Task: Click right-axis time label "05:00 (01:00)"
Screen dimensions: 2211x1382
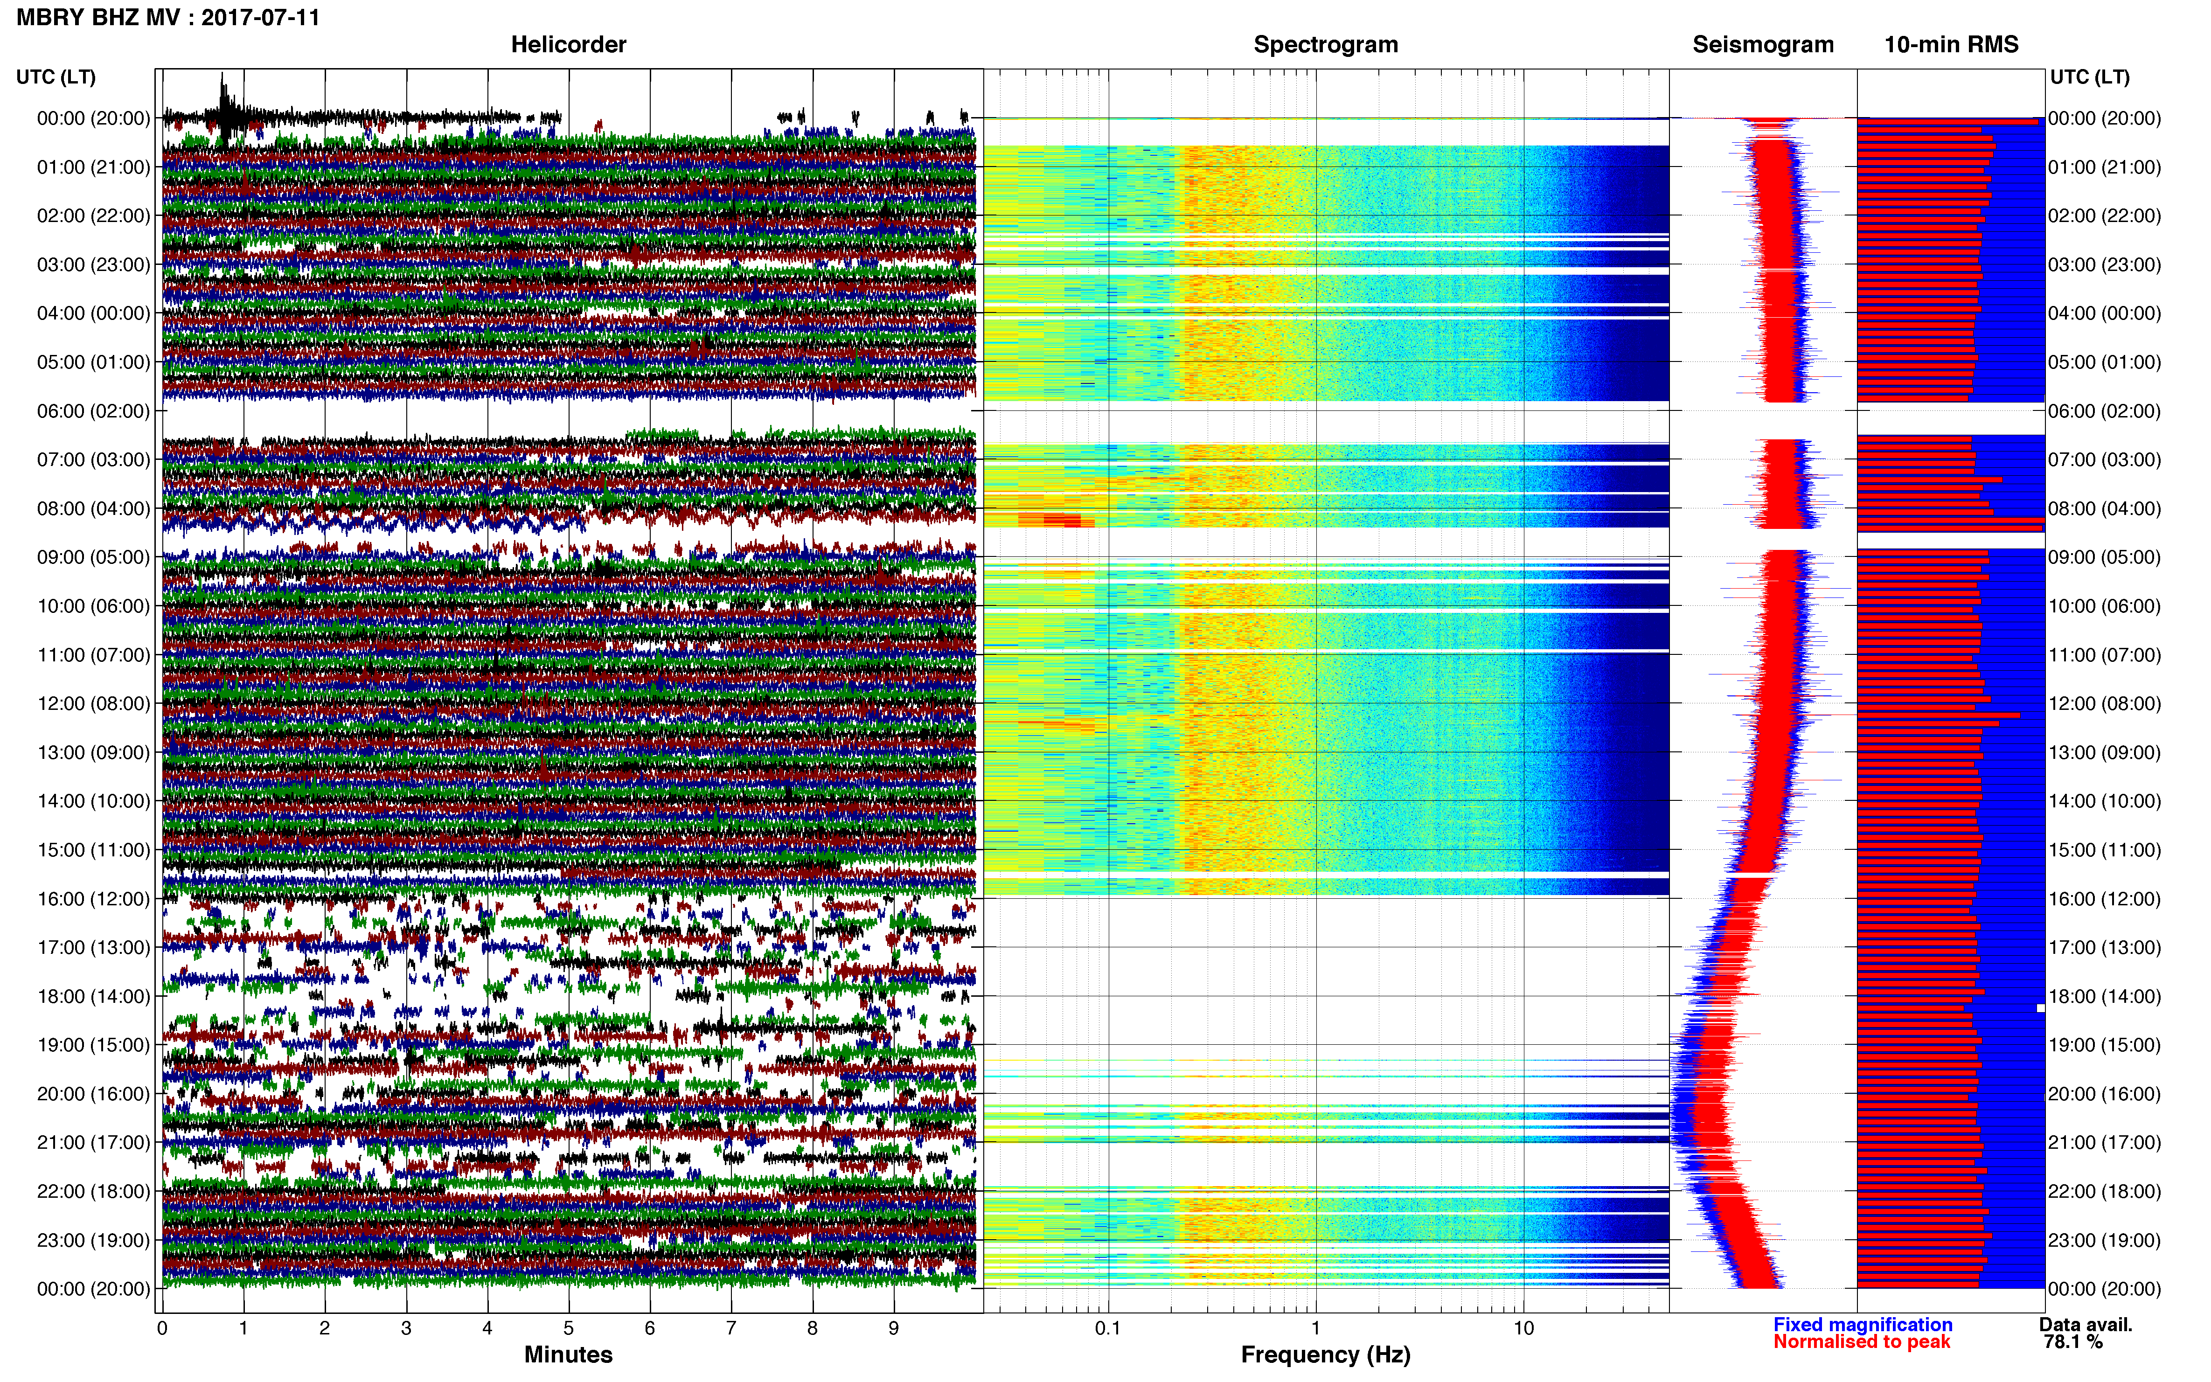Action: click(2105, 362)
